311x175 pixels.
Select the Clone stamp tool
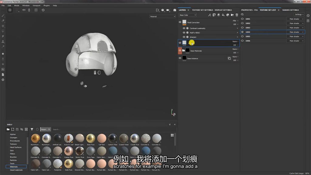point(3,41)
